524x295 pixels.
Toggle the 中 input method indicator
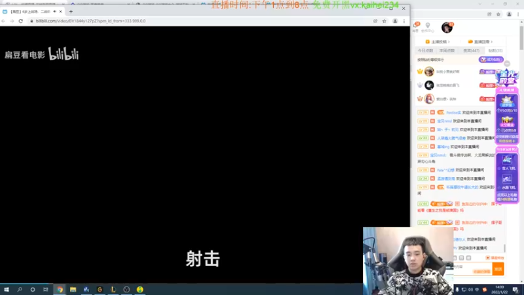coord(477,290)
